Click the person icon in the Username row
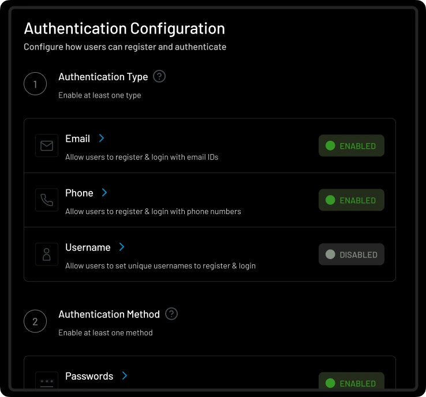 (x=47, y=254)
